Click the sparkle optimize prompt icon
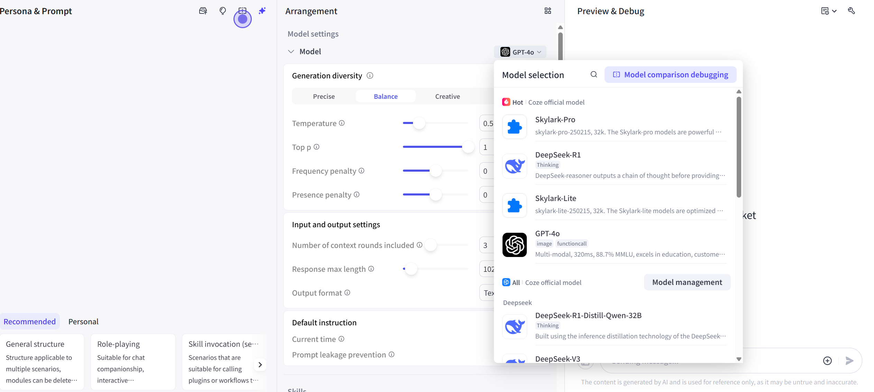The height and width of the screenshot is (392, 874). [x=262, y=11]
